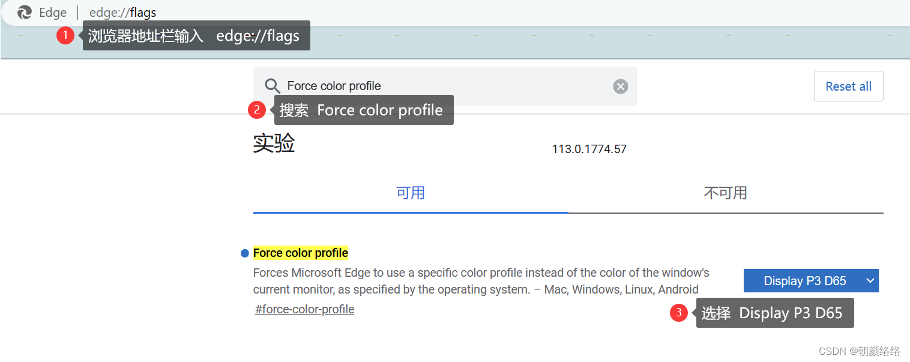This screenshot has height=362, width=910.
Task: Click the edge://flags address bar text
Action: click(x=123, y=13)
